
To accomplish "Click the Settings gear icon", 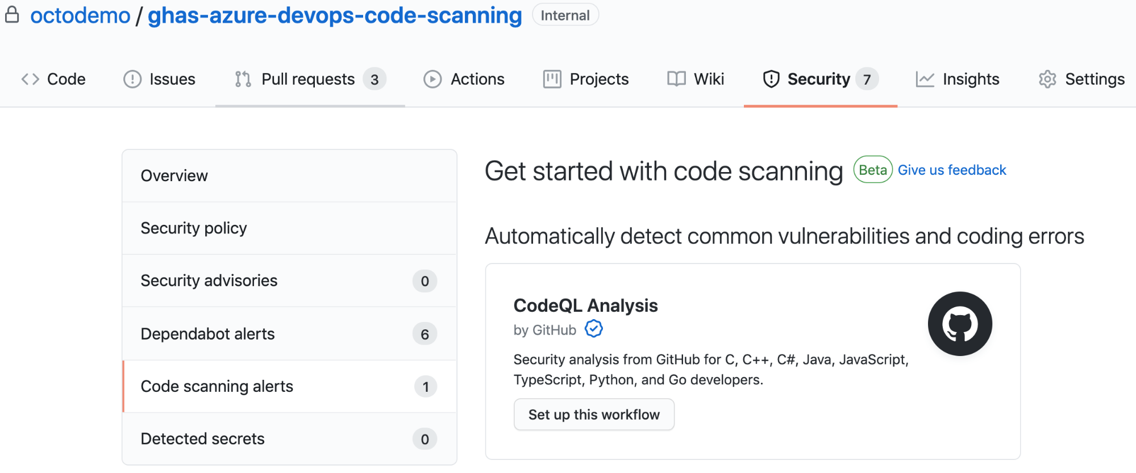I will (1047, 79).
